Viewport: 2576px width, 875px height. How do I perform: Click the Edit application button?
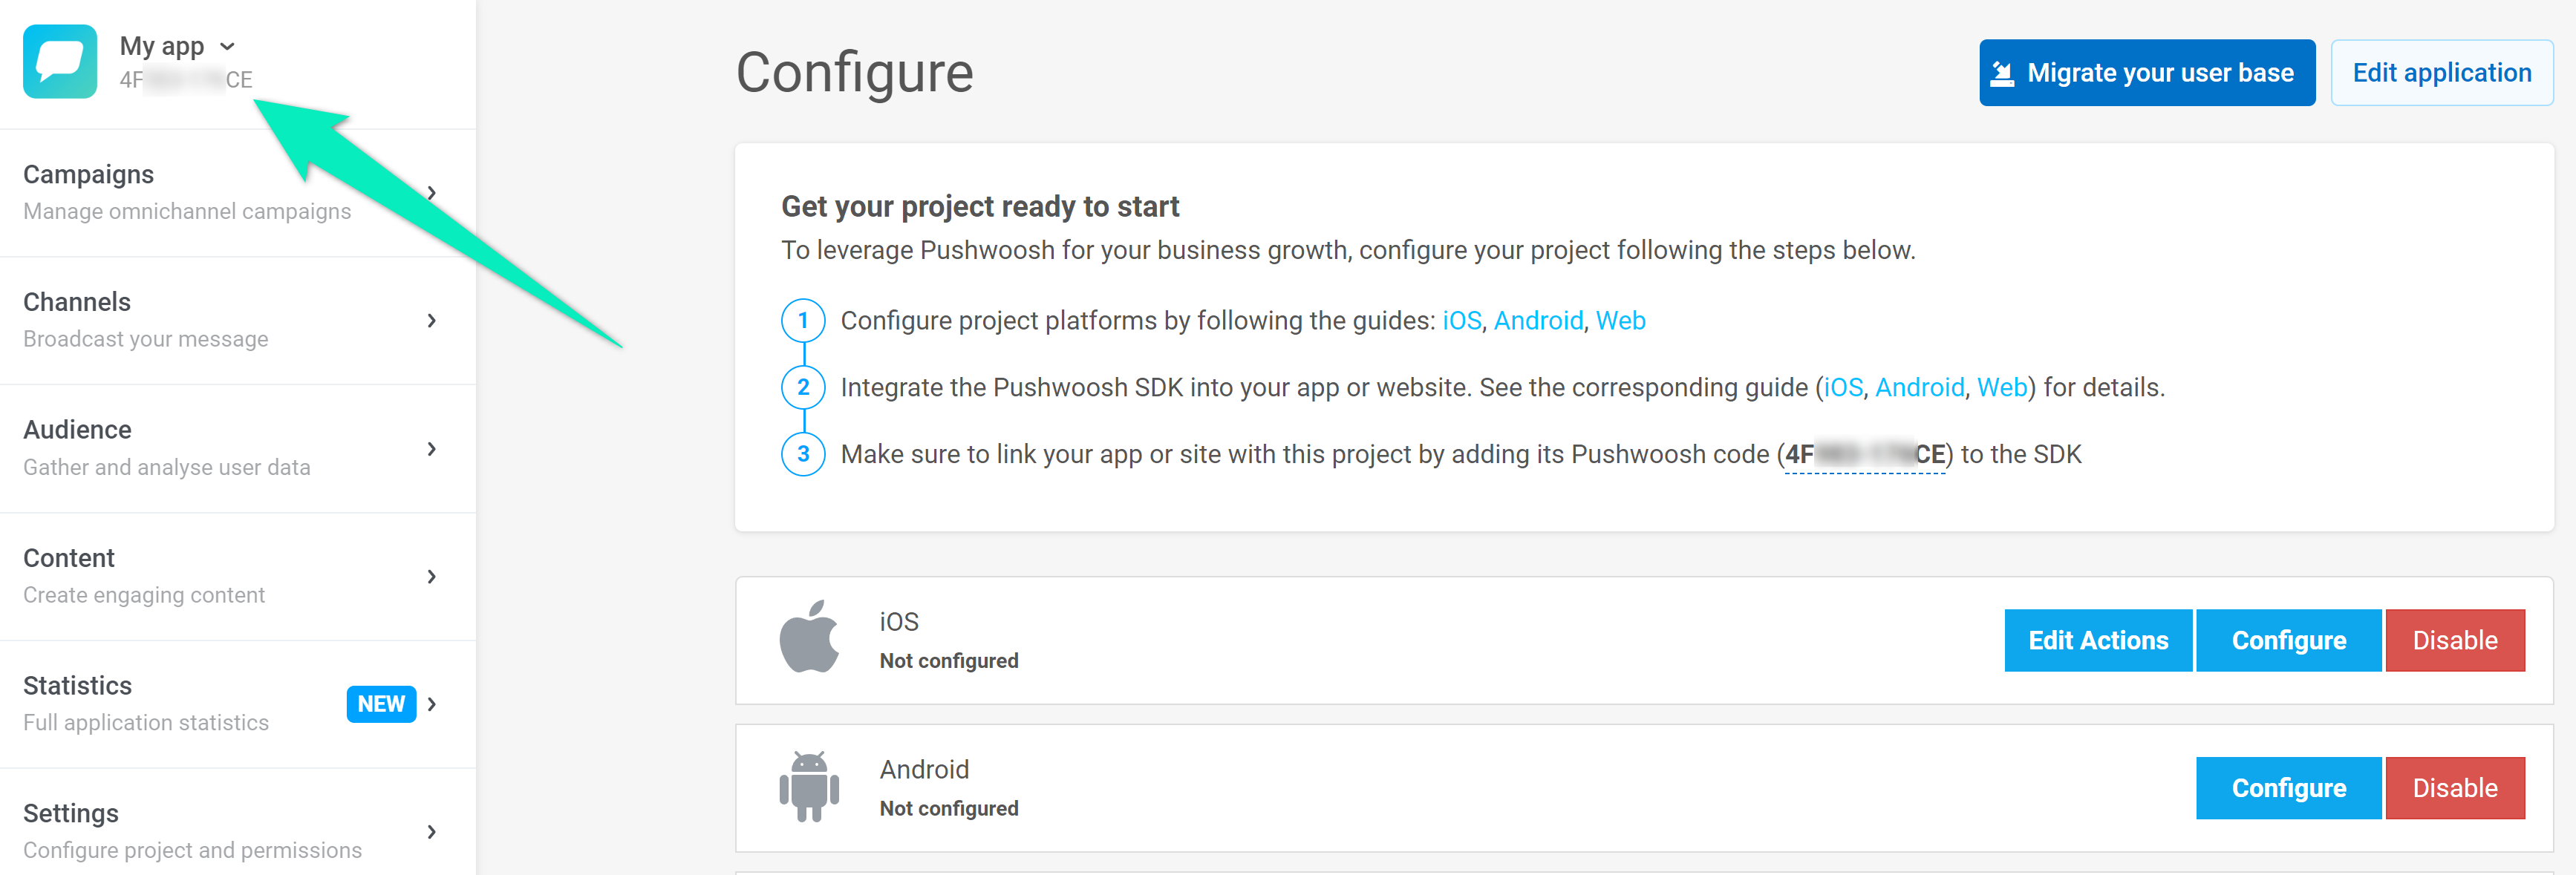click(x=2441, y=73)
